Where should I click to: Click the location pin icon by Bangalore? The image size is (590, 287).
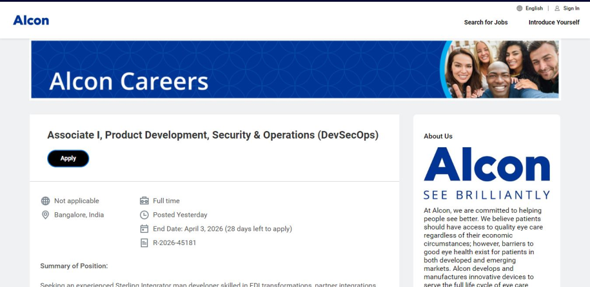46,215
